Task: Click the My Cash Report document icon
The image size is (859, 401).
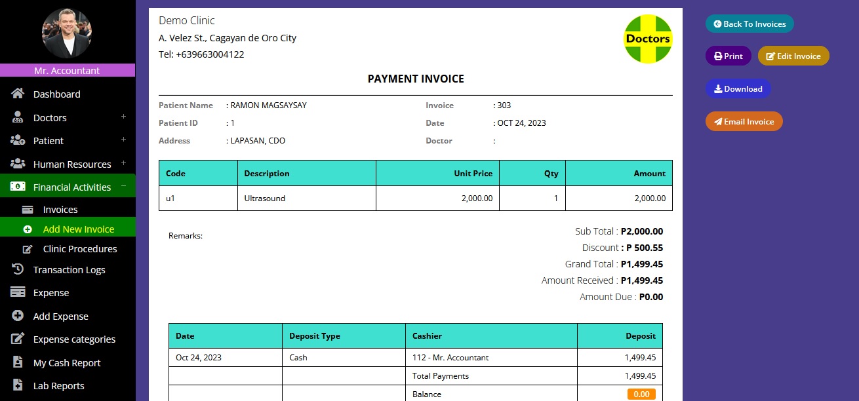Action: pos(18,362)
